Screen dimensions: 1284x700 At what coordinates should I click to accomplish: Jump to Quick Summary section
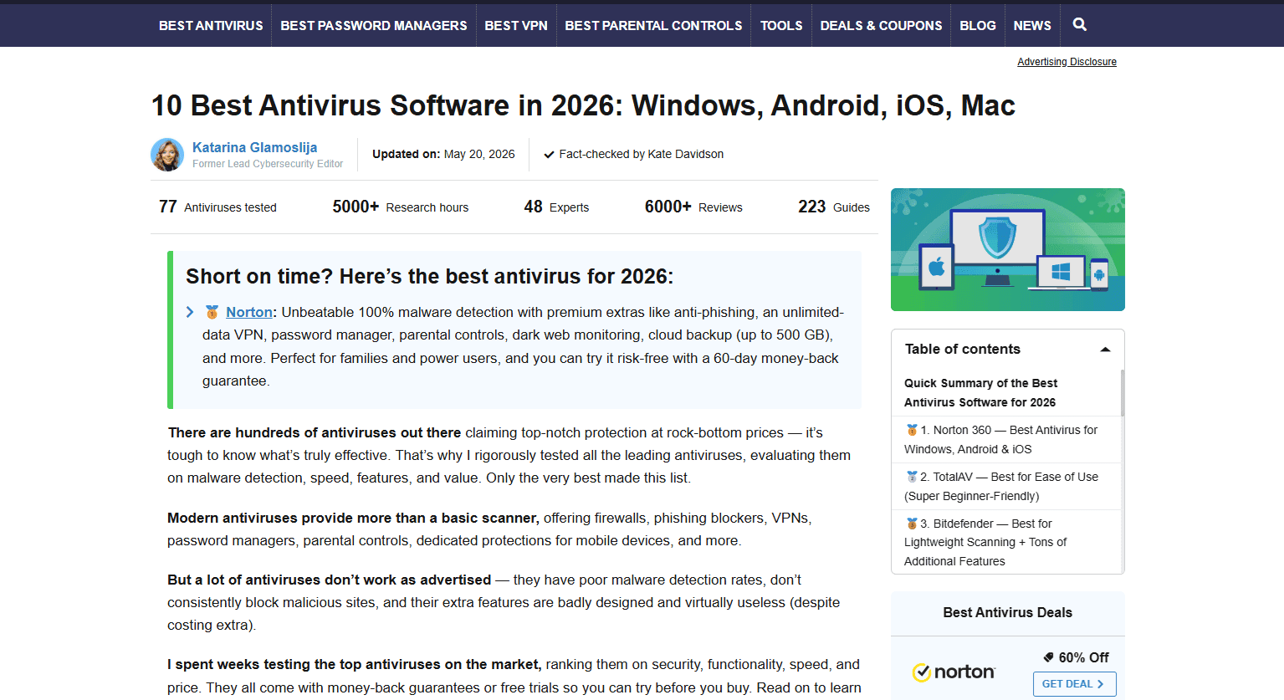(x=980, y=393)
